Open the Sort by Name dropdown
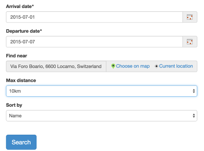 102,116
